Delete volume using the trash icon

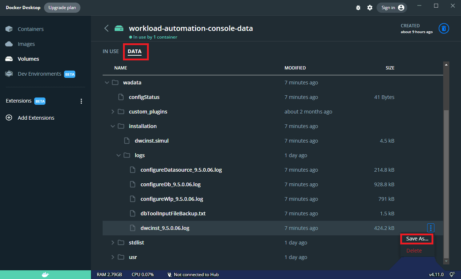coord(444,28)
